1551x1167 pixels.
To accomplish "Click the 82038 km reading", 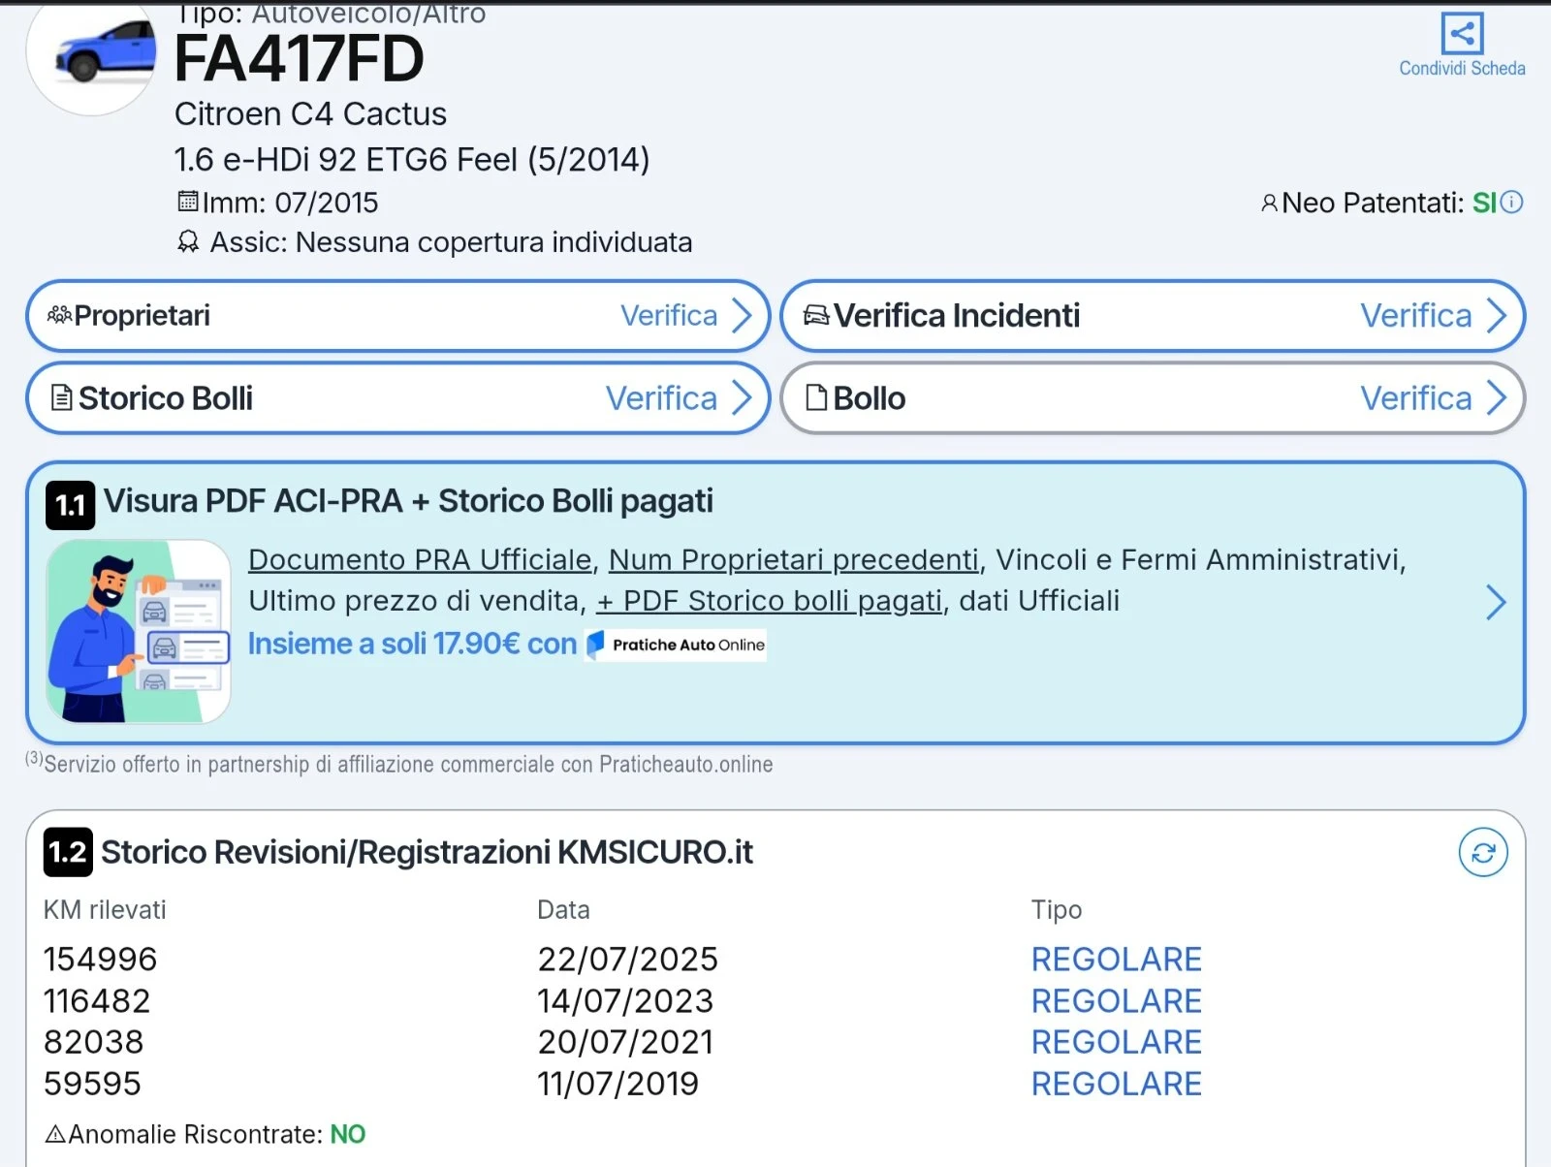I will point(93,1042).
